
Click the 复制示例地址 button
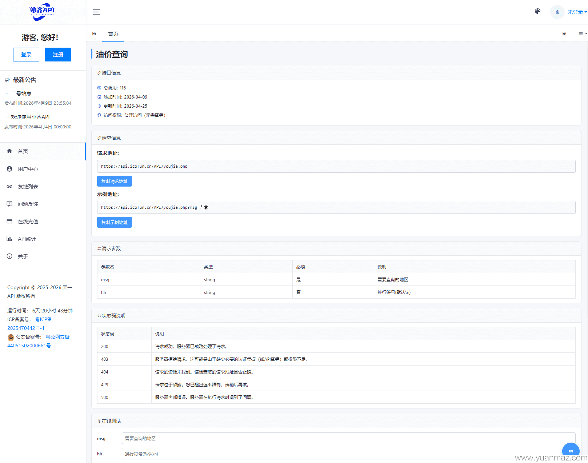[x=115, y=222]
